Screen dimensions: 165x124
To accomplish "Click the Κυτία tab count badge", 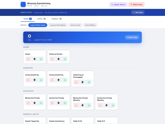I will (x=45, y=19).
